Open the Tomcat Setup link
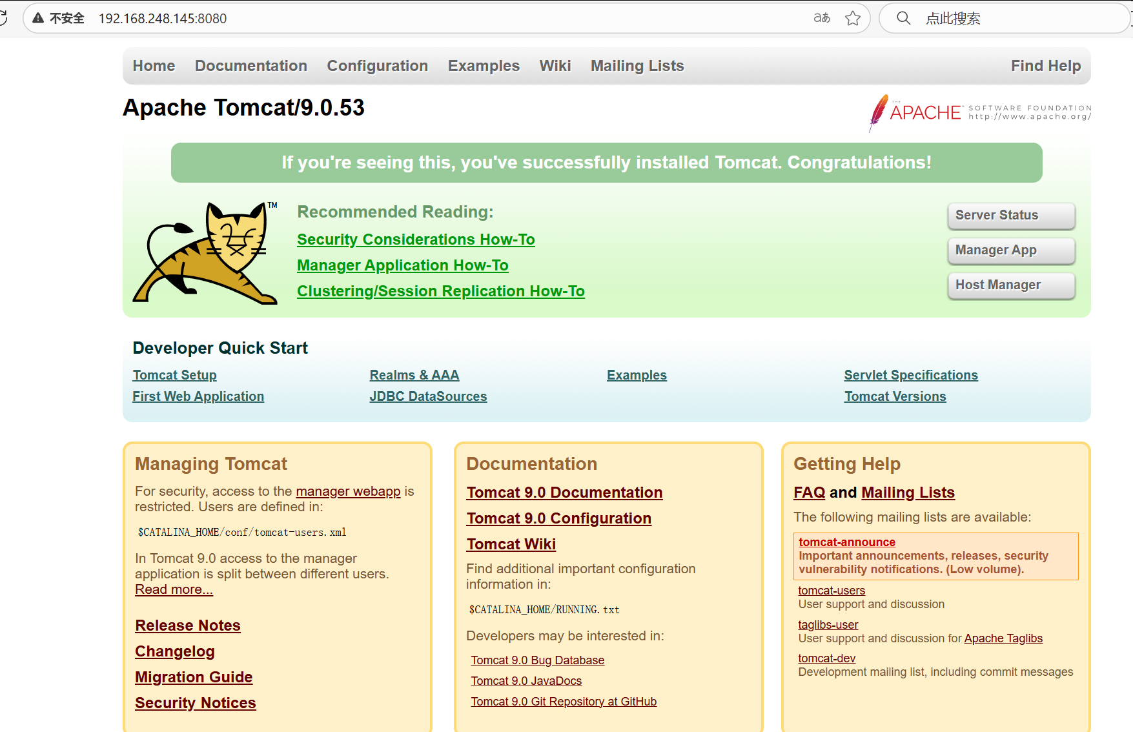 pos(174,375)
